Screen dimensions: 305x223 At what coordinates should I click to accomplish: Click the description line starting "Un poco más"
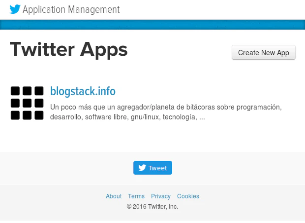tap(166, 107)
